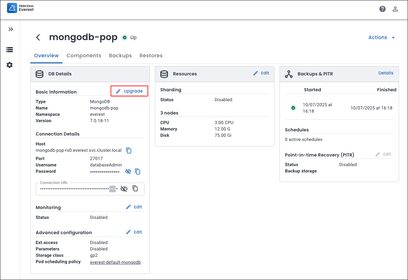Copy the host address to clipboard
This screenshot has height=280, width=408.
click(129, 150)
